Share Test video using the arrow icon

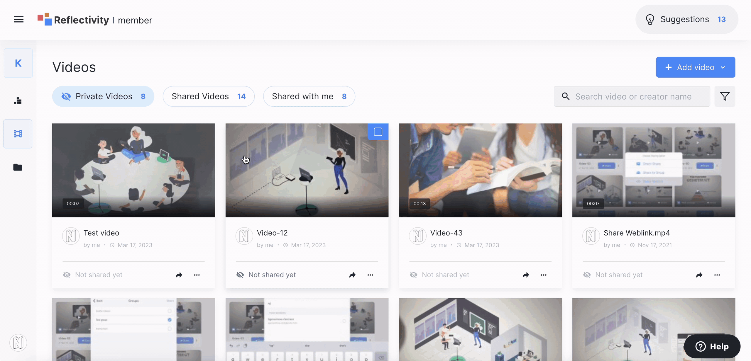point(179,275)
